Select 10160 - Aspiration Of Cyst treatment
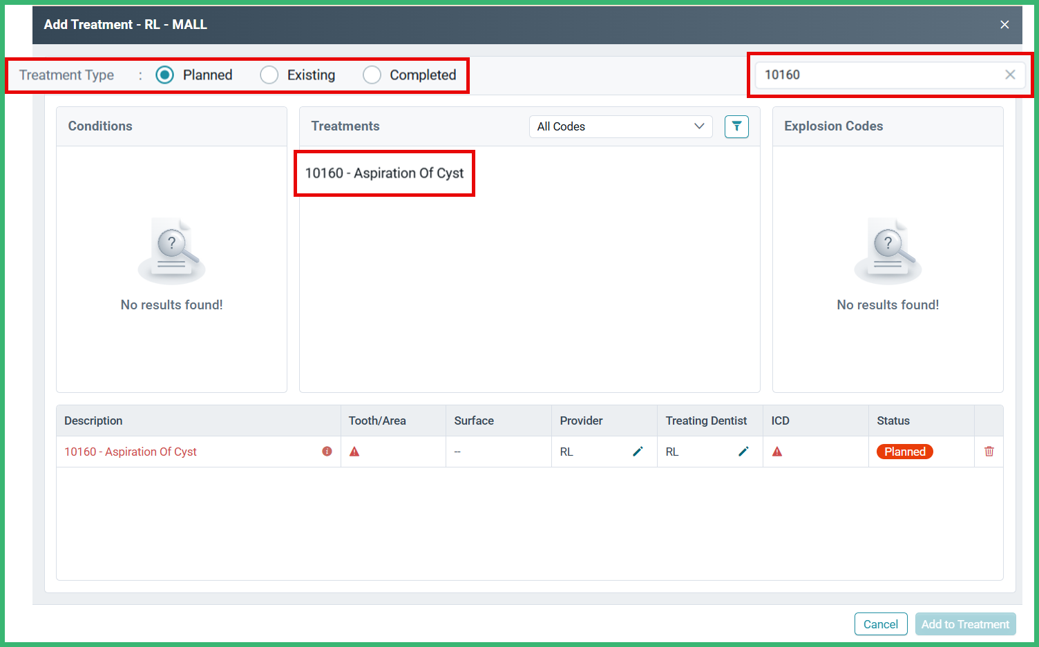The height and width of the screenshot is (647, 1039). tap(385, 173)
